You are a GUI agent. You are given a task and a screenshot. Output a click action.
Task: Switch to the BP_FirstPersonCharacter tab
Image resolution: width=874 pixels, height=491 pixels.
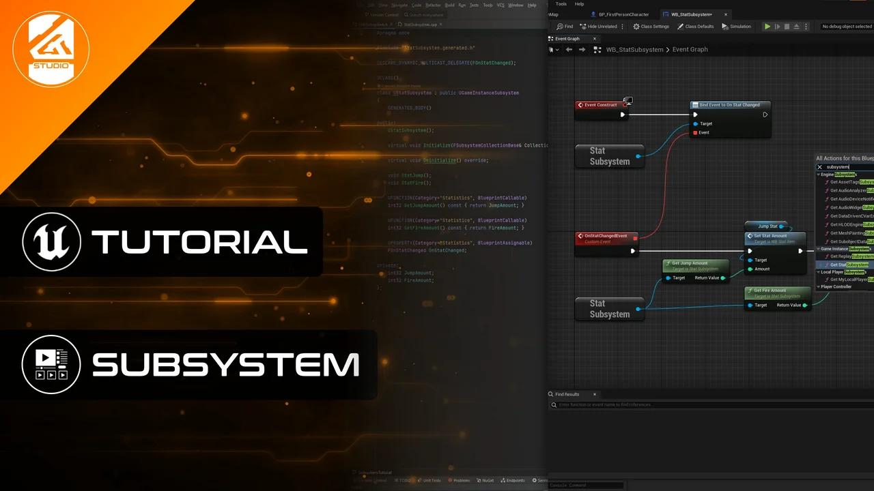[x=623, y=14]
